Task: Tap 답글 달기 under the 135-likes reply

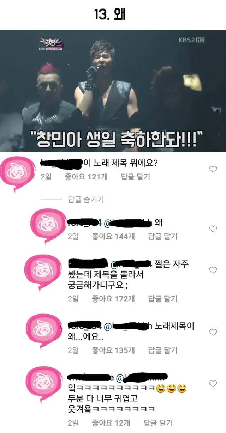Action: pos(162,350)
